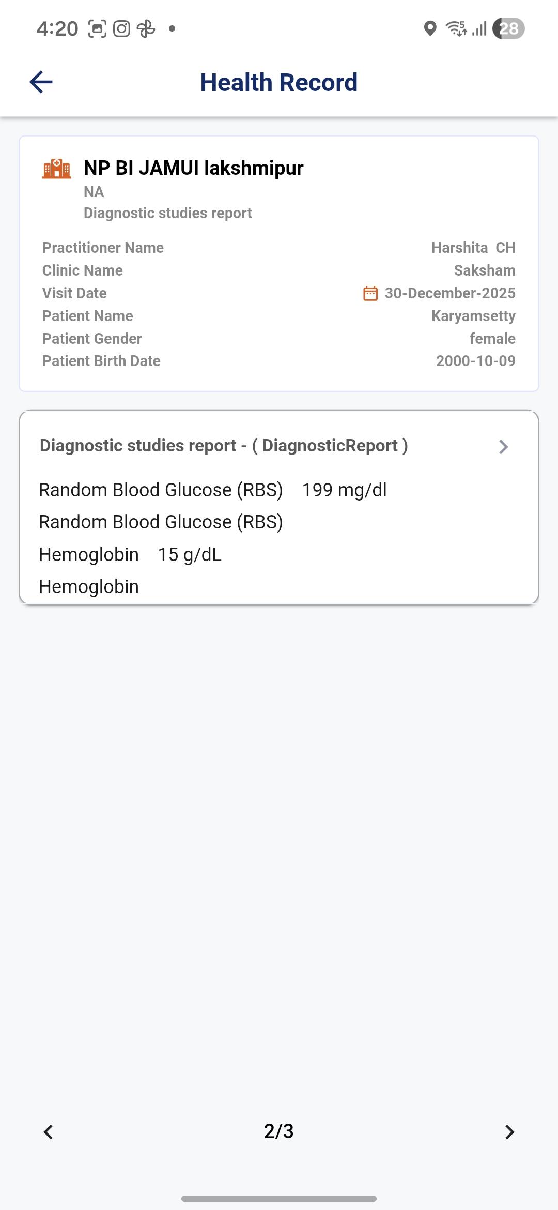Tap the bottom home gesture bar
The width and height of the screenshot is (558, 1210).
278,1198
